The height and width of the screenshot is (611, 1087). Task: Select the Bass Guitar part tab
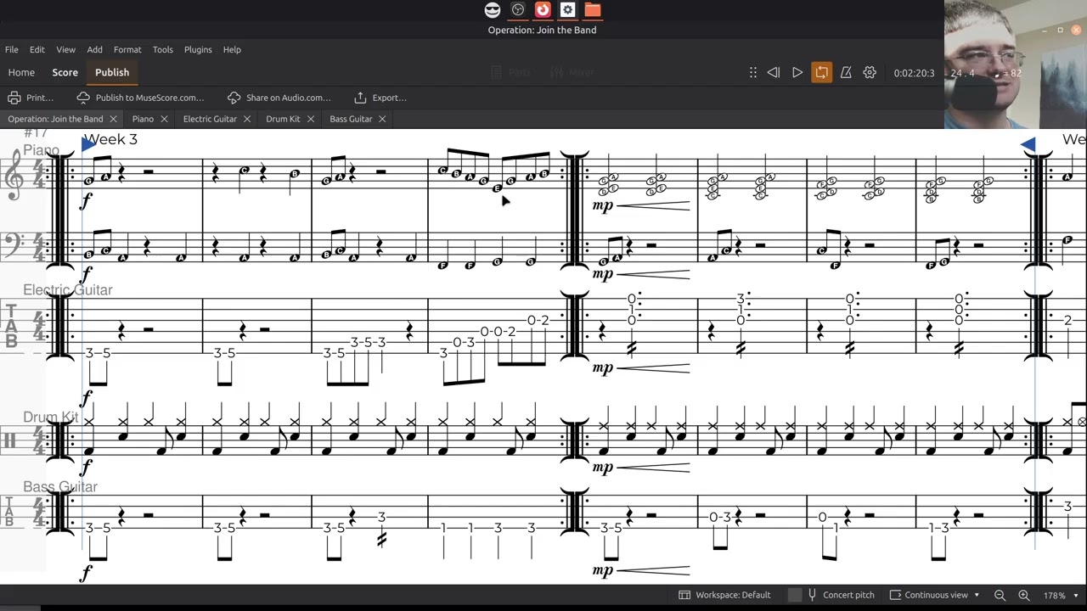[x=351, y=120]
